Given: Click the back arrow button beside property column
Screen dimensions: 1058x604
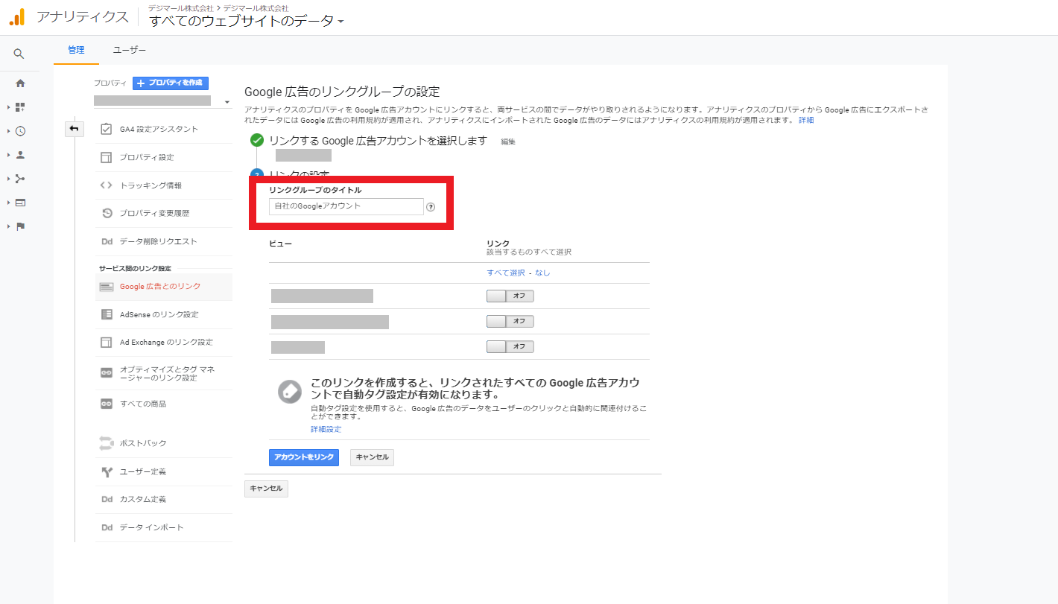Looking at the screenshot, I should (x=75, y=129).
